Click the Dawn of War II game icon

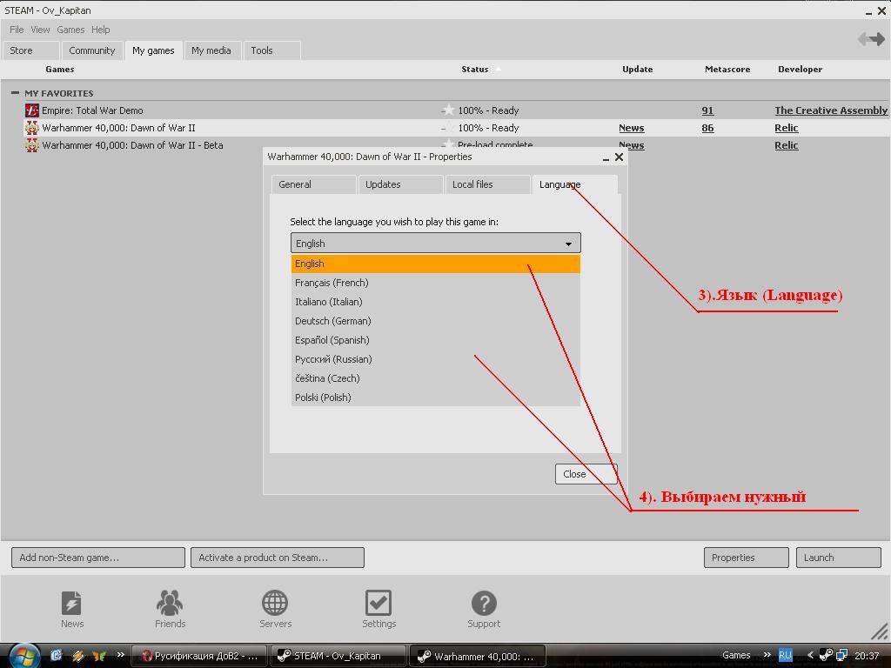[32, 128]
